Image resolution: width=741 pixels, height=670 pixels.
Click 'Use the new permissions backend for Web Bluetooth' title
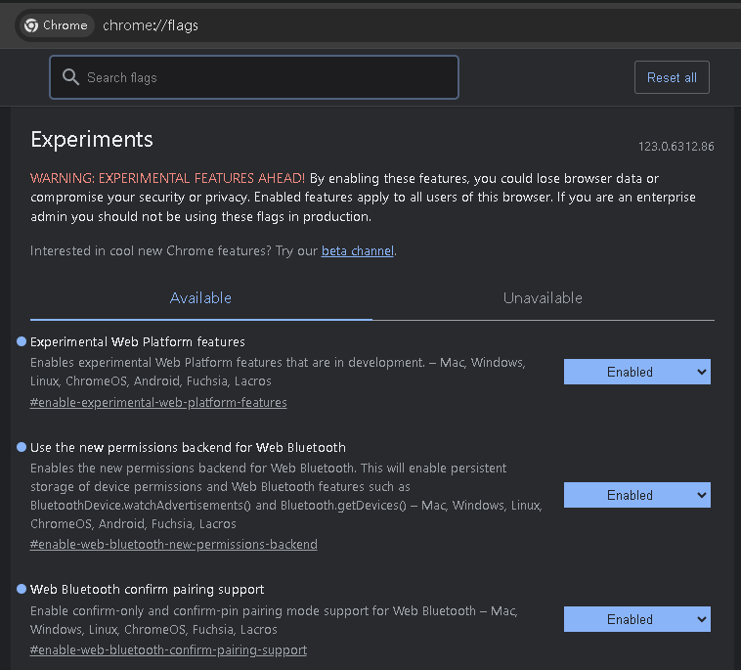(x=188, y=447)
